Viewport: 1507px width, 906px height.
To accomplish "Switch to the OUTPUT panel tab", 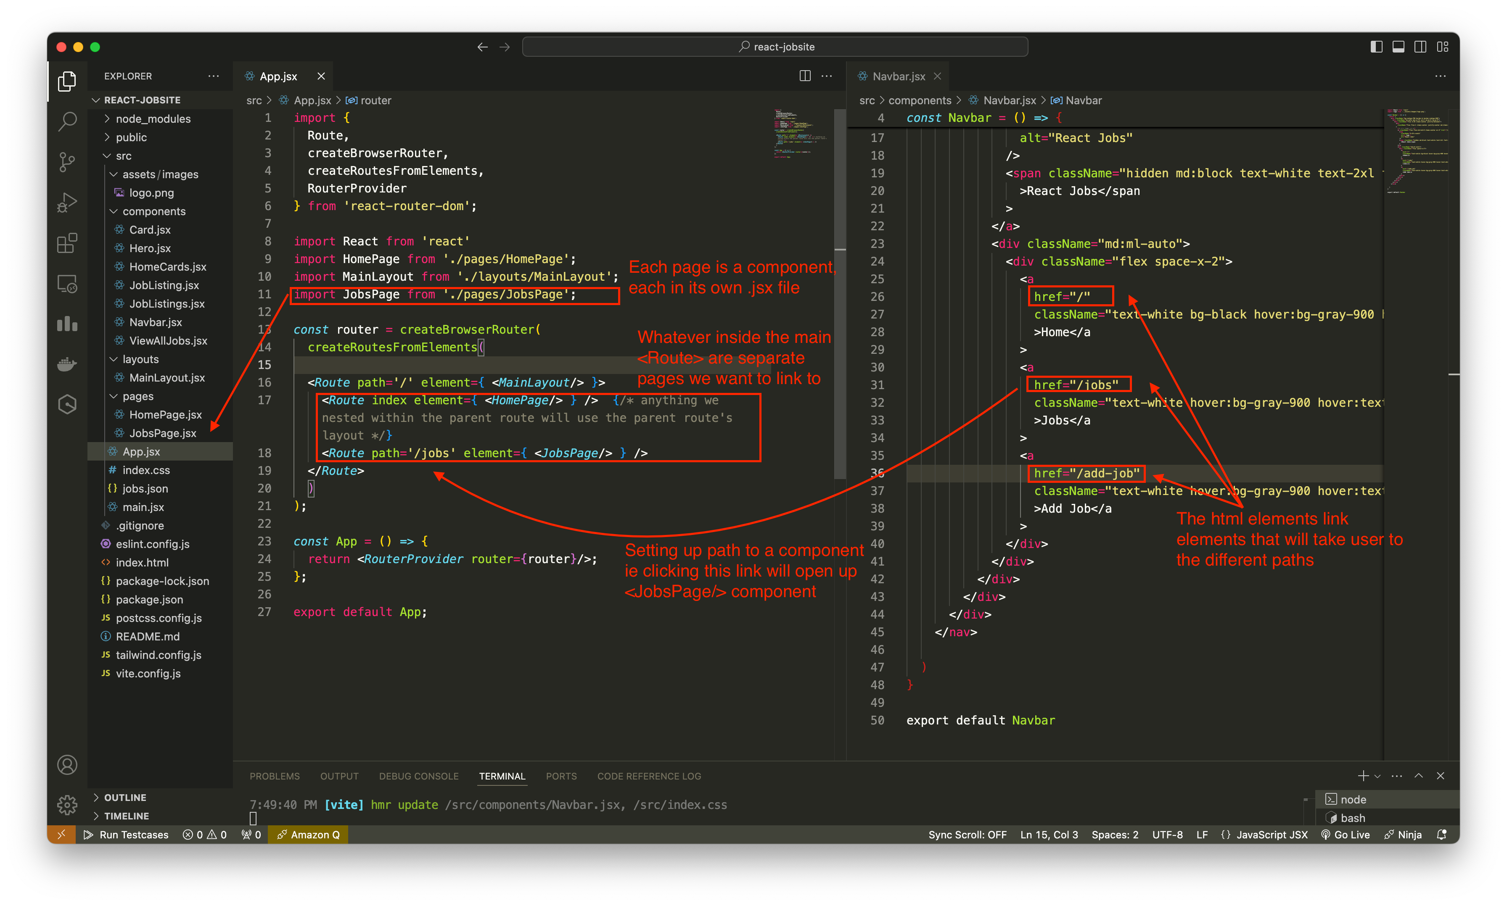I will click(x=339, y=776).
